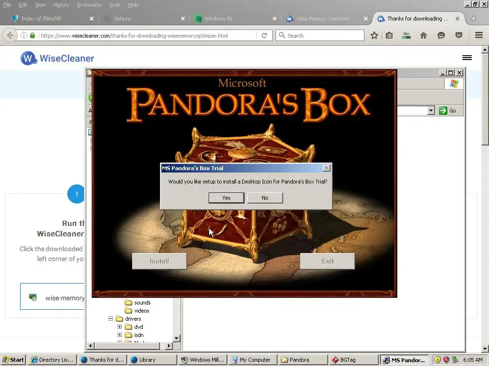Expand the isdn folder in tree

[x=119, y=335]
